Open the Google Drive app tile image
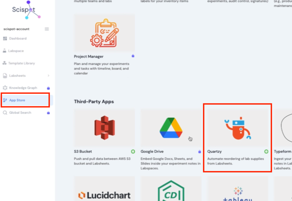 pos(171,128)
